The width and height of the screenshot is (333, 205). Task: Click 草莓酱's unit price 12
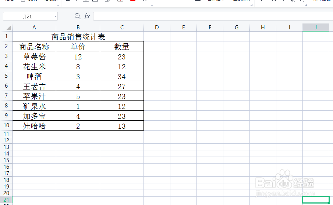[x=78, y=56]
